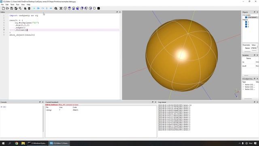Close the Current traceback panel
This screenshot has height=146, width=259.
pyautogui.click(x=155, y=102)
